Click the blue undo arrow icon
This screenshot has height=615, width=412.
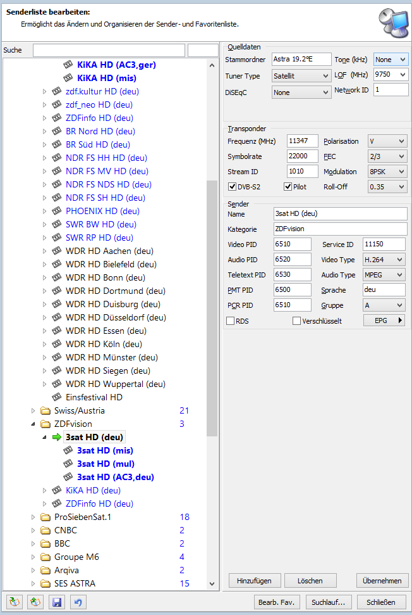click(78, 602)
